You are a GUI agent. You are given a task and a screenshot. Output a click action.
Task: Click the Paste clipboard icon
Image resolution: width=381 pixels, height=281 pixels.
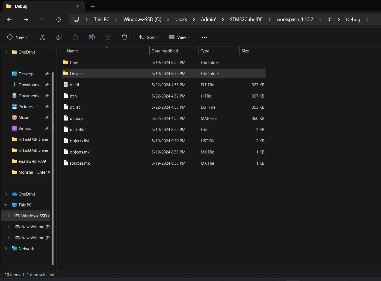[75, 37]
